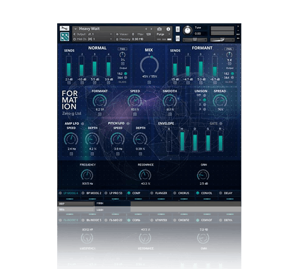
Task: Open the Heavy Wait instrument name dropdown
Action: pyautogui.click(x=75, y=29)
